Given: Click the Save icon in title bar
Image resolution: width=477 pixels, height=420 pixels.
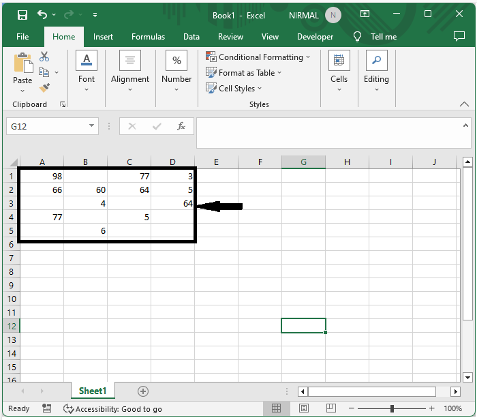Looking at the screenshot, I should pos(22,14).
